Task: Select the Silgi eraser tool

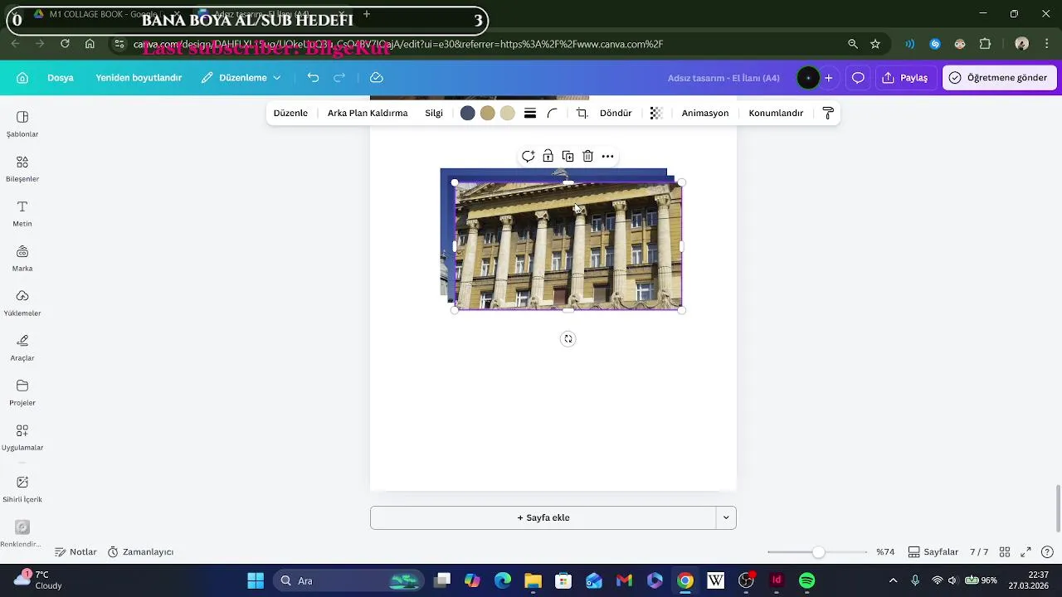Action: coord(434,114)
